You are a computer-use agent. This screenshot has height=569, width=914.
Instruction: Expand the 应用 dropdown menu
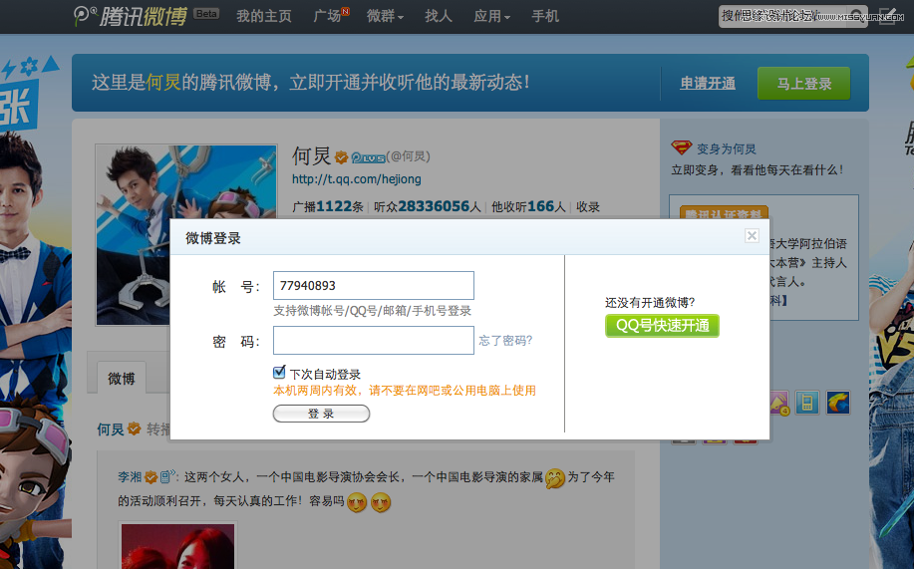[x=491, y=16]
